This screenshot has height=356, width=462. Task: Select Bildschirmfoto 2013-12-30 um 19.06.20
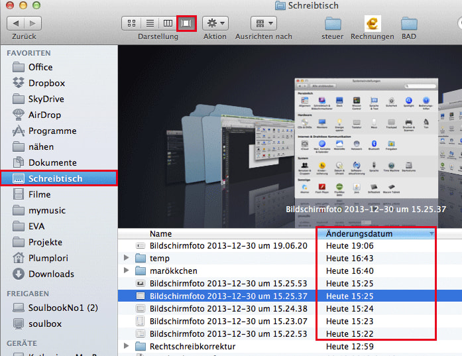click(x=290, y=245)
